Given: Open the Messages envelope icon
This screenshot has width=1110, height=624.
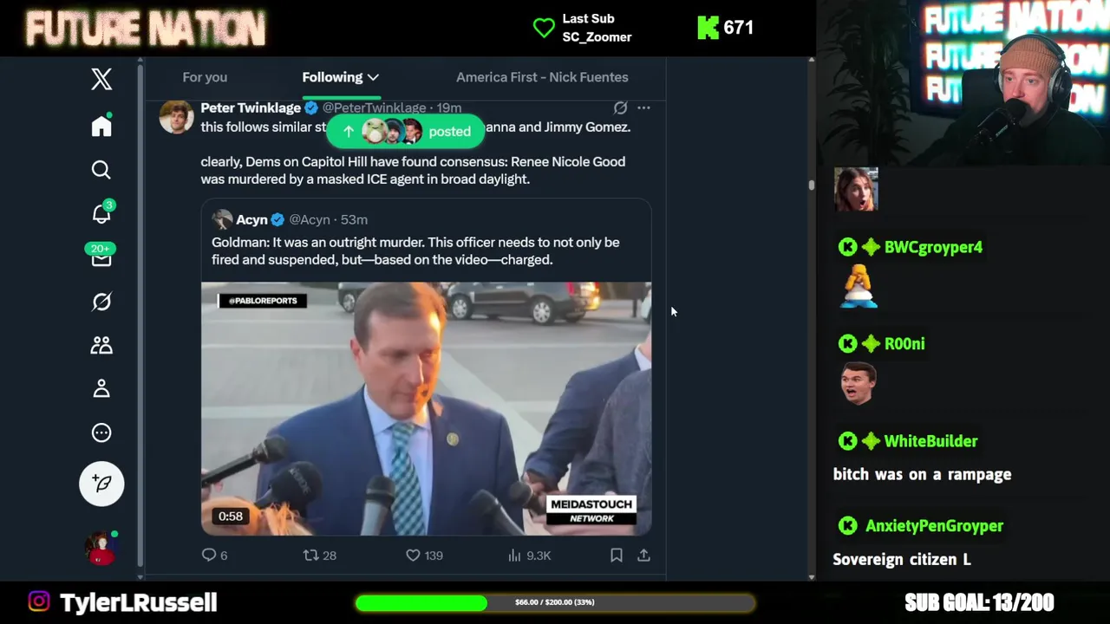Looking at the screenshot, I should [101, 258].
